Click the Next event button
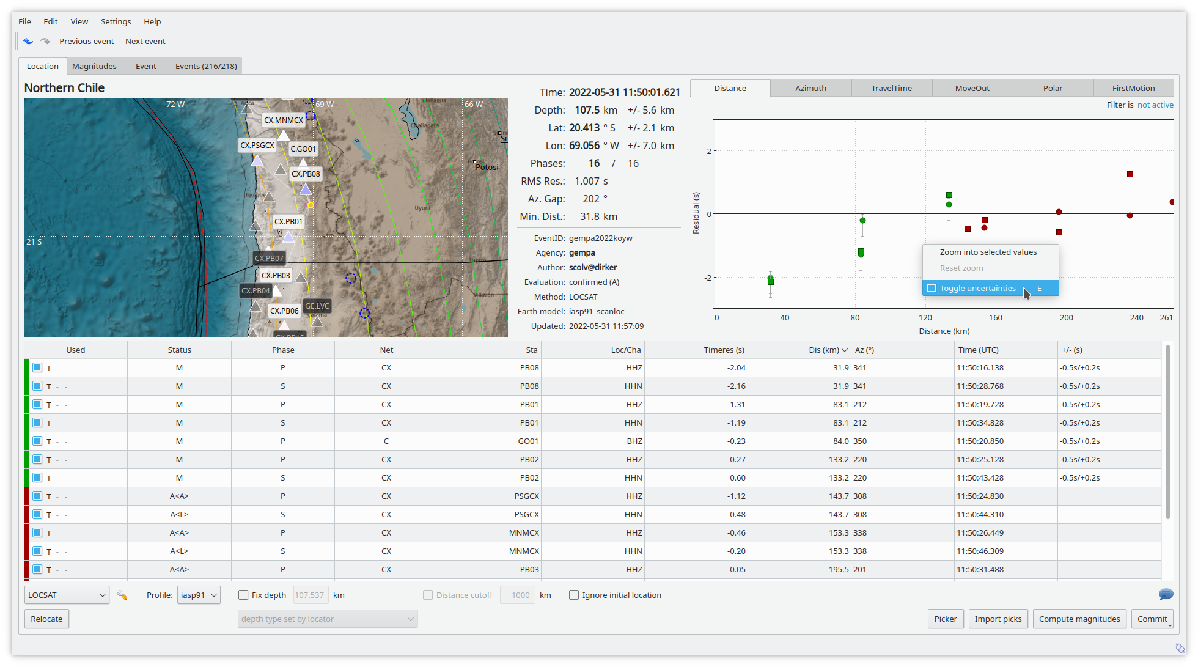The image size is (1198, 667). click(145, 41)
